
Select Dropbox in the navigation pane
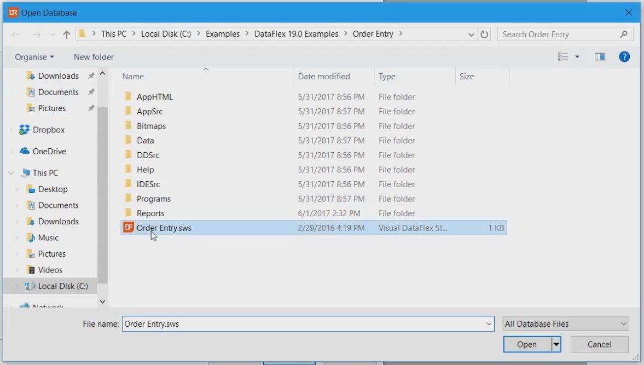(48, 130)
